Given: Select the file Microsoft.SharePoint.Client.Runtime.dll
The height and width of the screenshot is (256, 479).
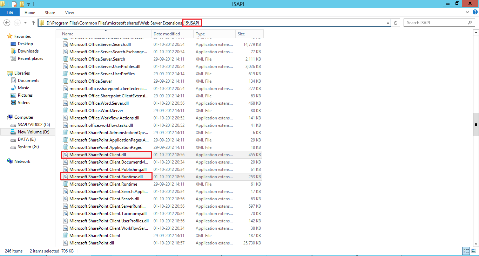Looking at the screenshot, I should pos(106,177).
